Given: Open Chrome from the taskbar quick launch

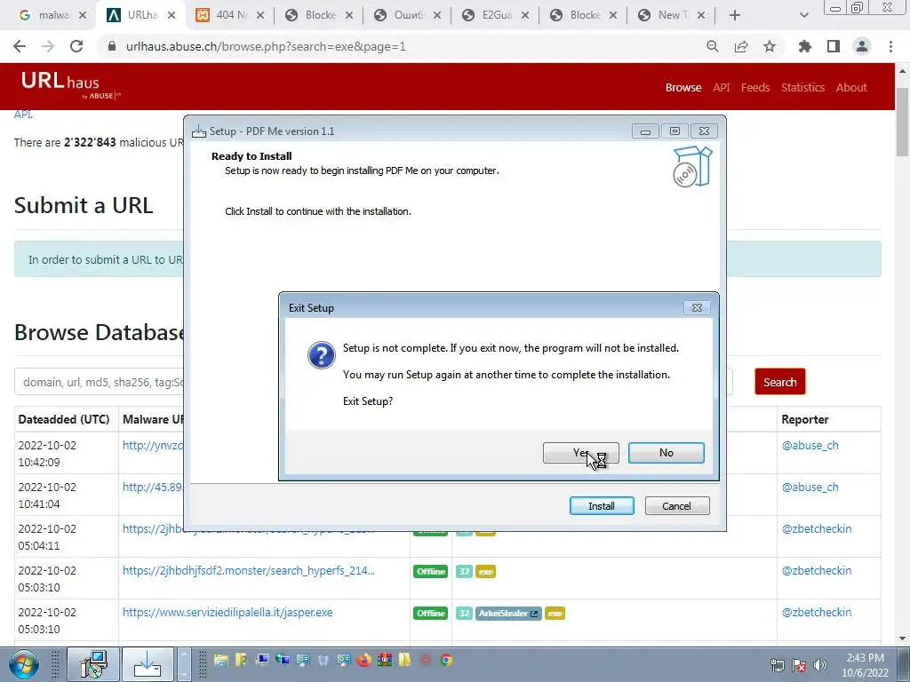Looking at the screenshot, I should tap(446, 660).
